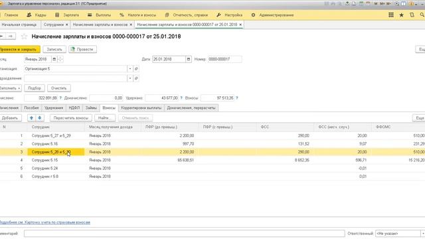Open the Зарплата menu
This screenshot has height=239, width=425.
(67, 15)
